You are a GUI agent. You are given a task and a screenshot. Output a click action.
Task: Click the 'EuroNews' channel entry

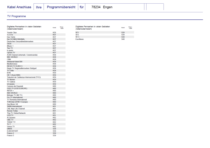point(105,39)
